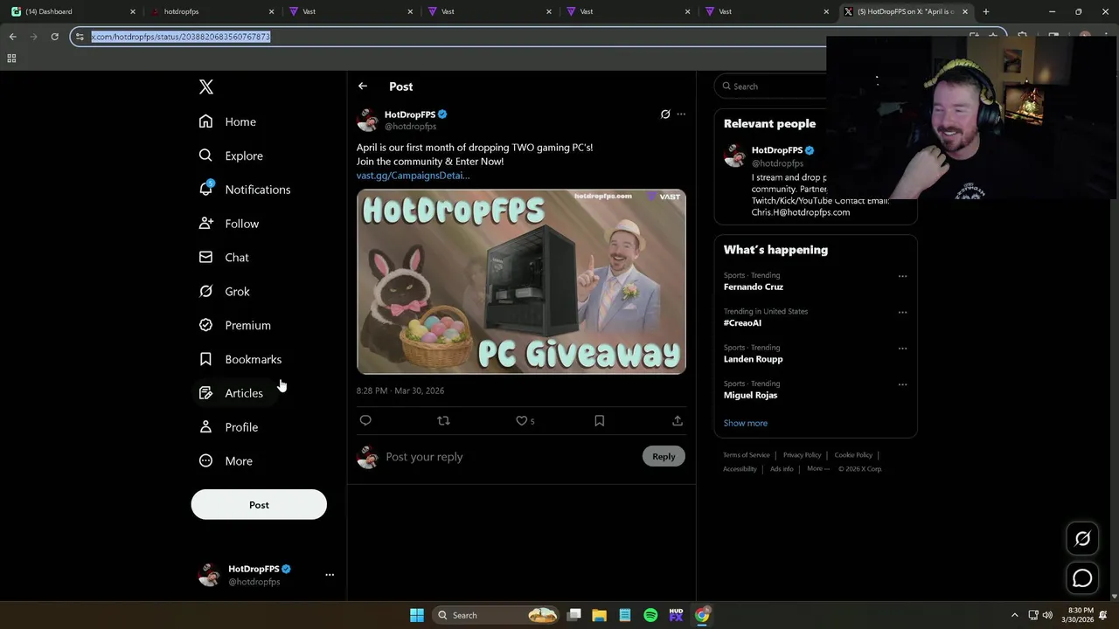1119x629 pixels.
Task: Open Follow in the sidebar
Action: click(229, 224)
